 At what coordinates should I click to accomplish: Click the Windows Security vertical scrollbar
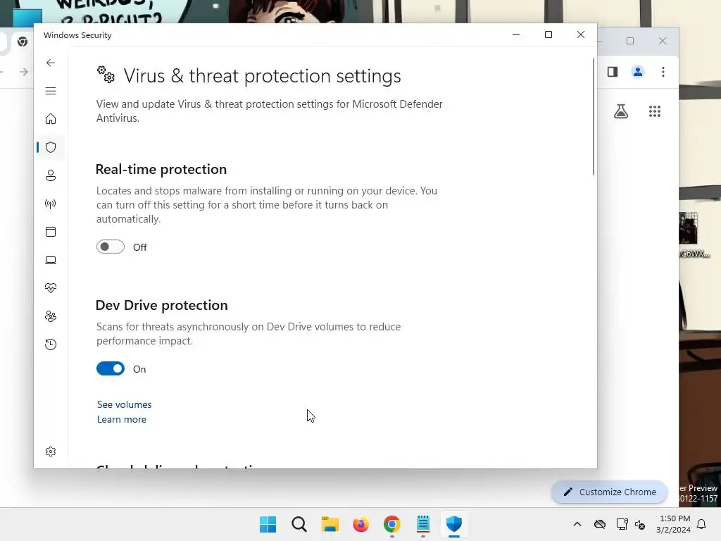coord(593,116)
